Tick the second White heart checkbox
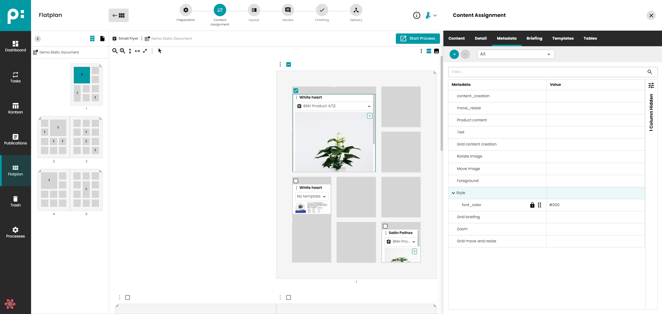662x314 pixels. pos(296,181)
